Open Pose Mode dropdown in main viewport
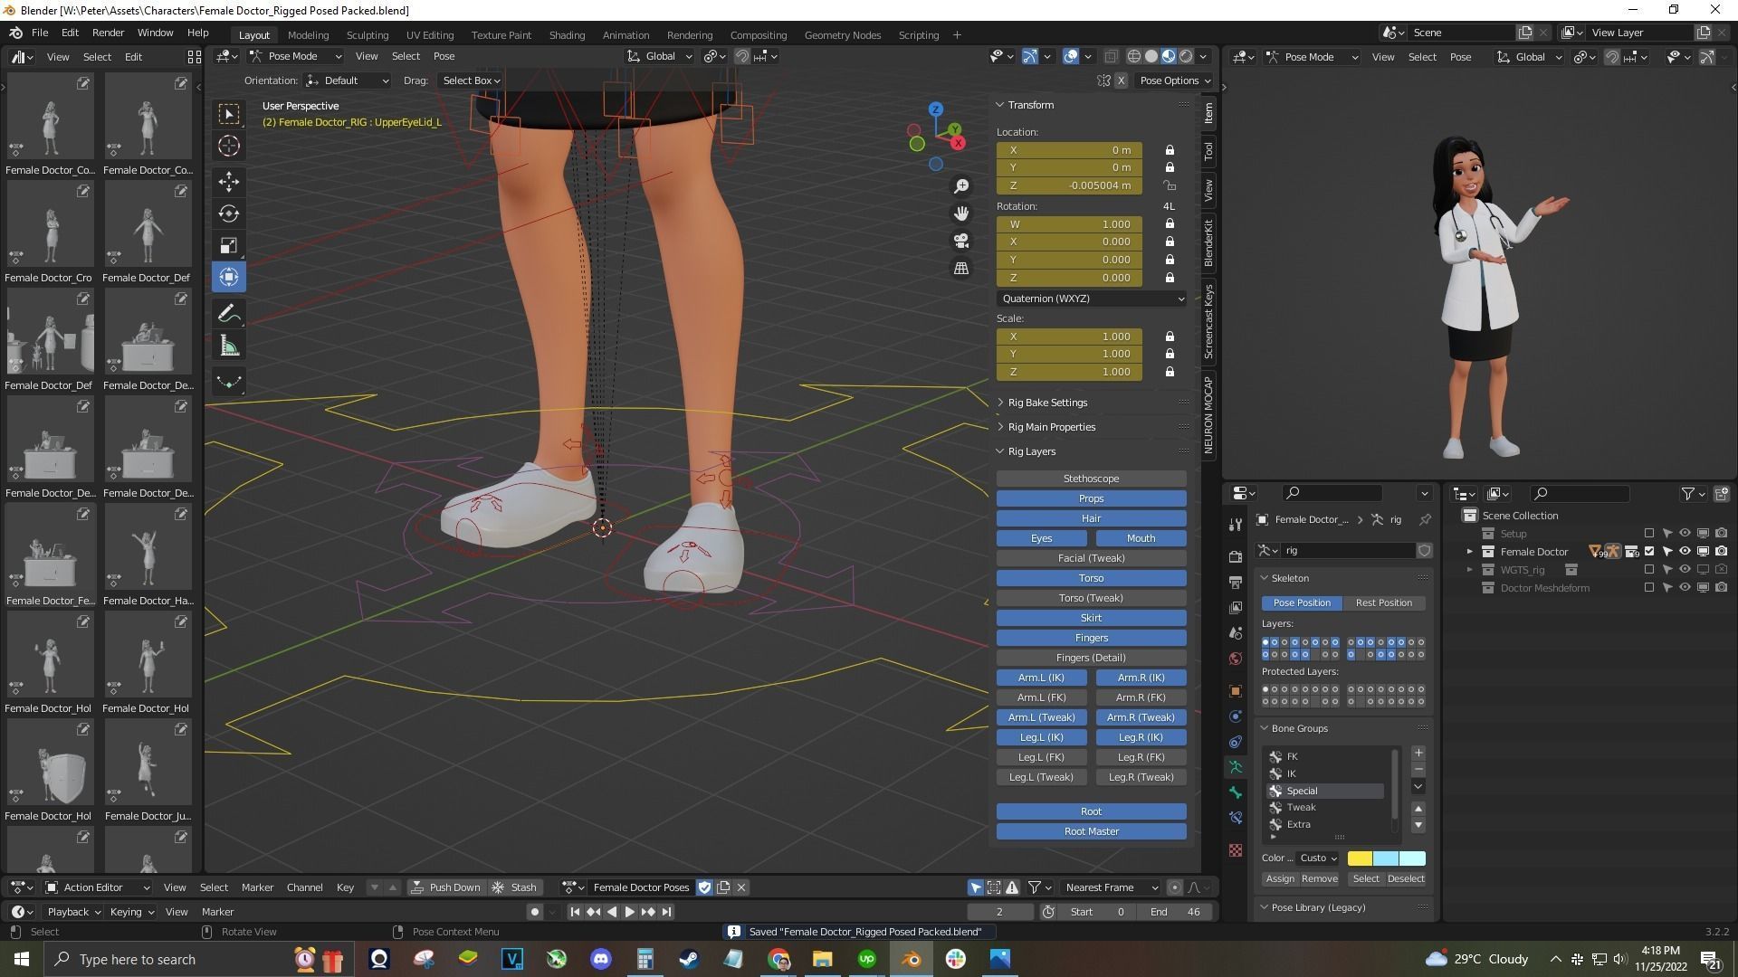Screen dimensions: 1738x977 point(296,56)
